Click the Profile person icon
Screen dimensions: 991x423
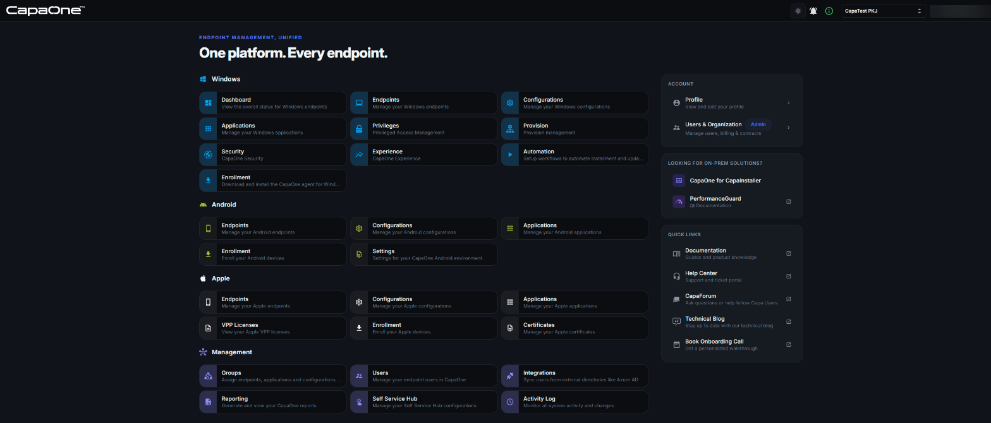click(676, 103)
